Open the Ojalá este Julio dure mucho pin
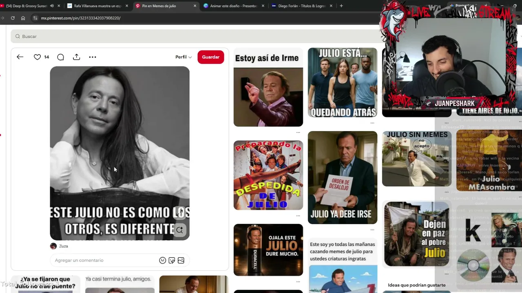This screenshot has height=293, width=522. (x=268, y=250)
